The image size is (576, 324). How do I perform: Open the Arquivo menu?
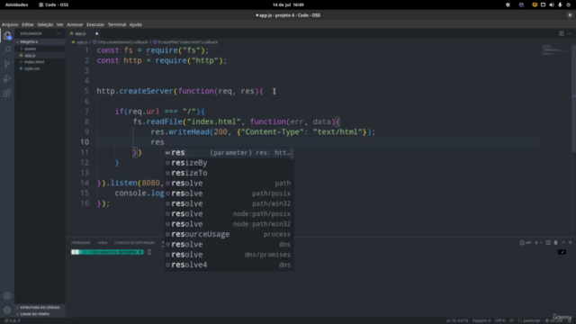pos(10,24)
